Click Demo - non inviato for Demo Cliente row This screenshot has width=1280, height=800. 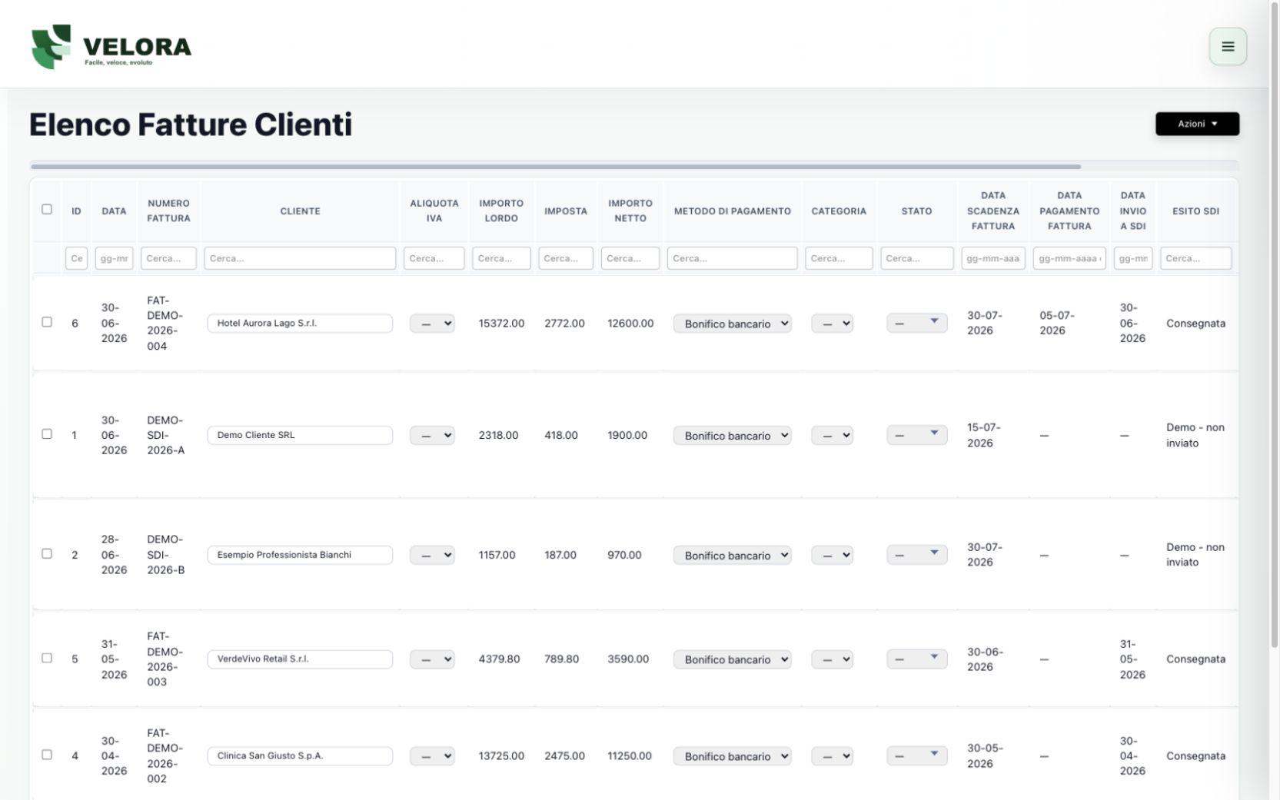point(1195,435)
